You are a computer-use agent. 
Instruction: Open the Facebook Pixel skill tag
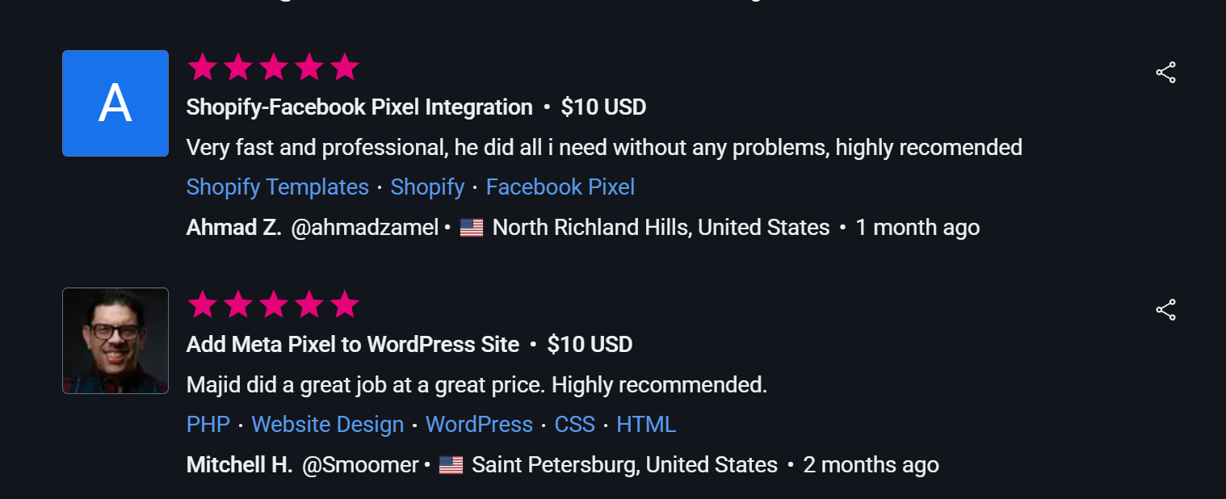click(561, 187)
